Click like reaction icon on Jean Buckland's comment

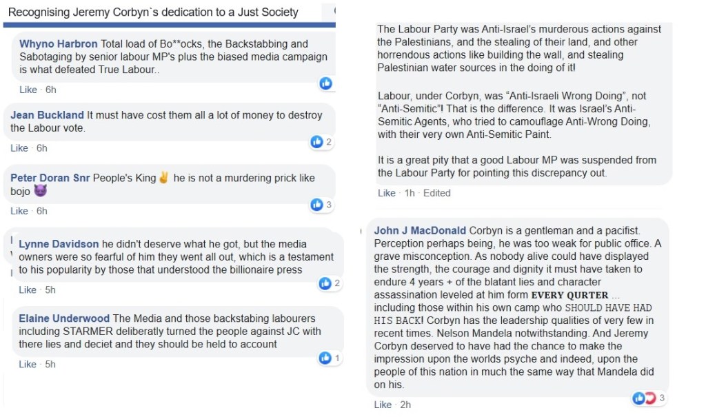(317, 142)
